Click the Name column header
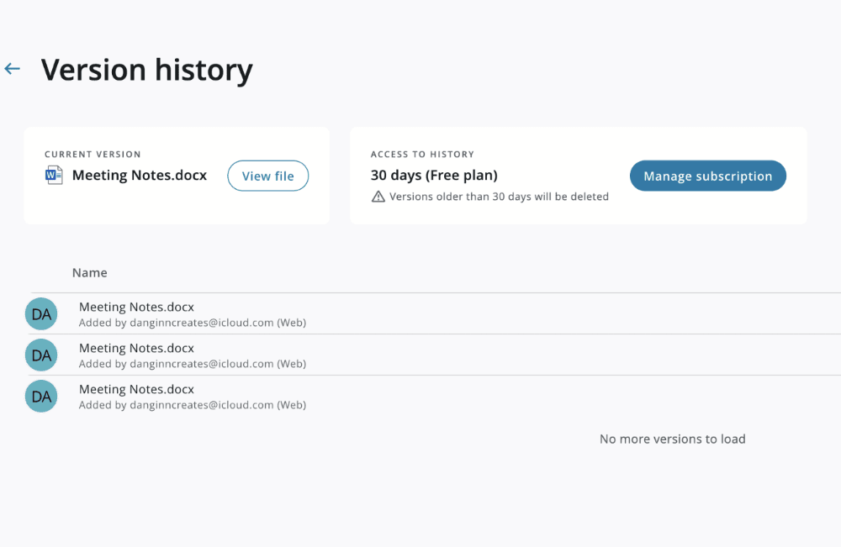The image size is (841, 547). pyautogui.click(x=90, y=273)
